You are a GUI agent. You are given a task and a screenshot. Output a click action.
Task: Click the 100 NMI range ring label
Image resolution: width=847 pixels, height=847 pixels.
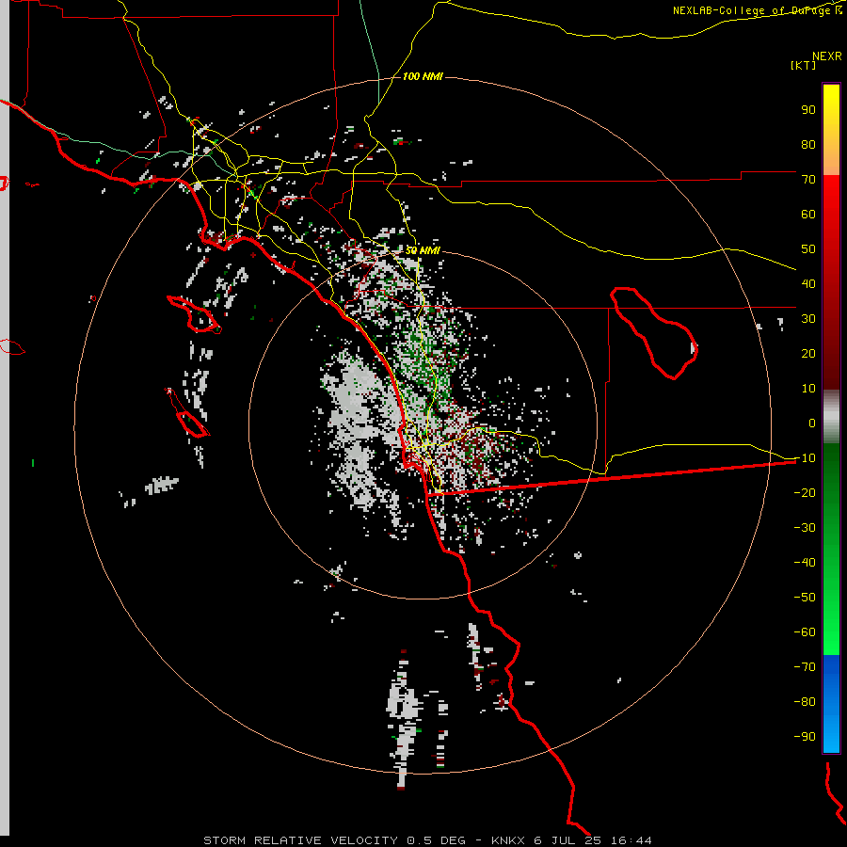click(423, 77)
